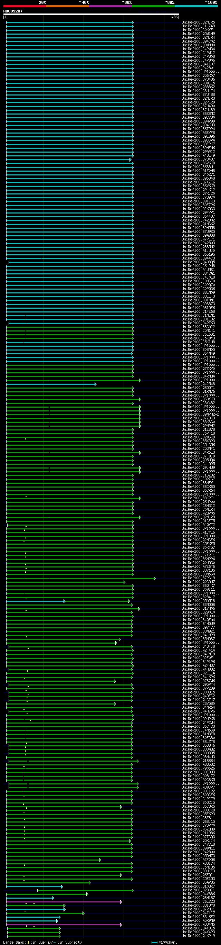This screenshot has height=945, width=221.
Task: Click the white query length bar
Action: [x=91, y=14]
